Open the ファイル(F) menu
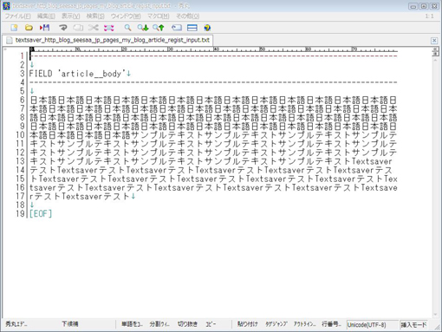The image size is (442, 332). pos(17,16)
